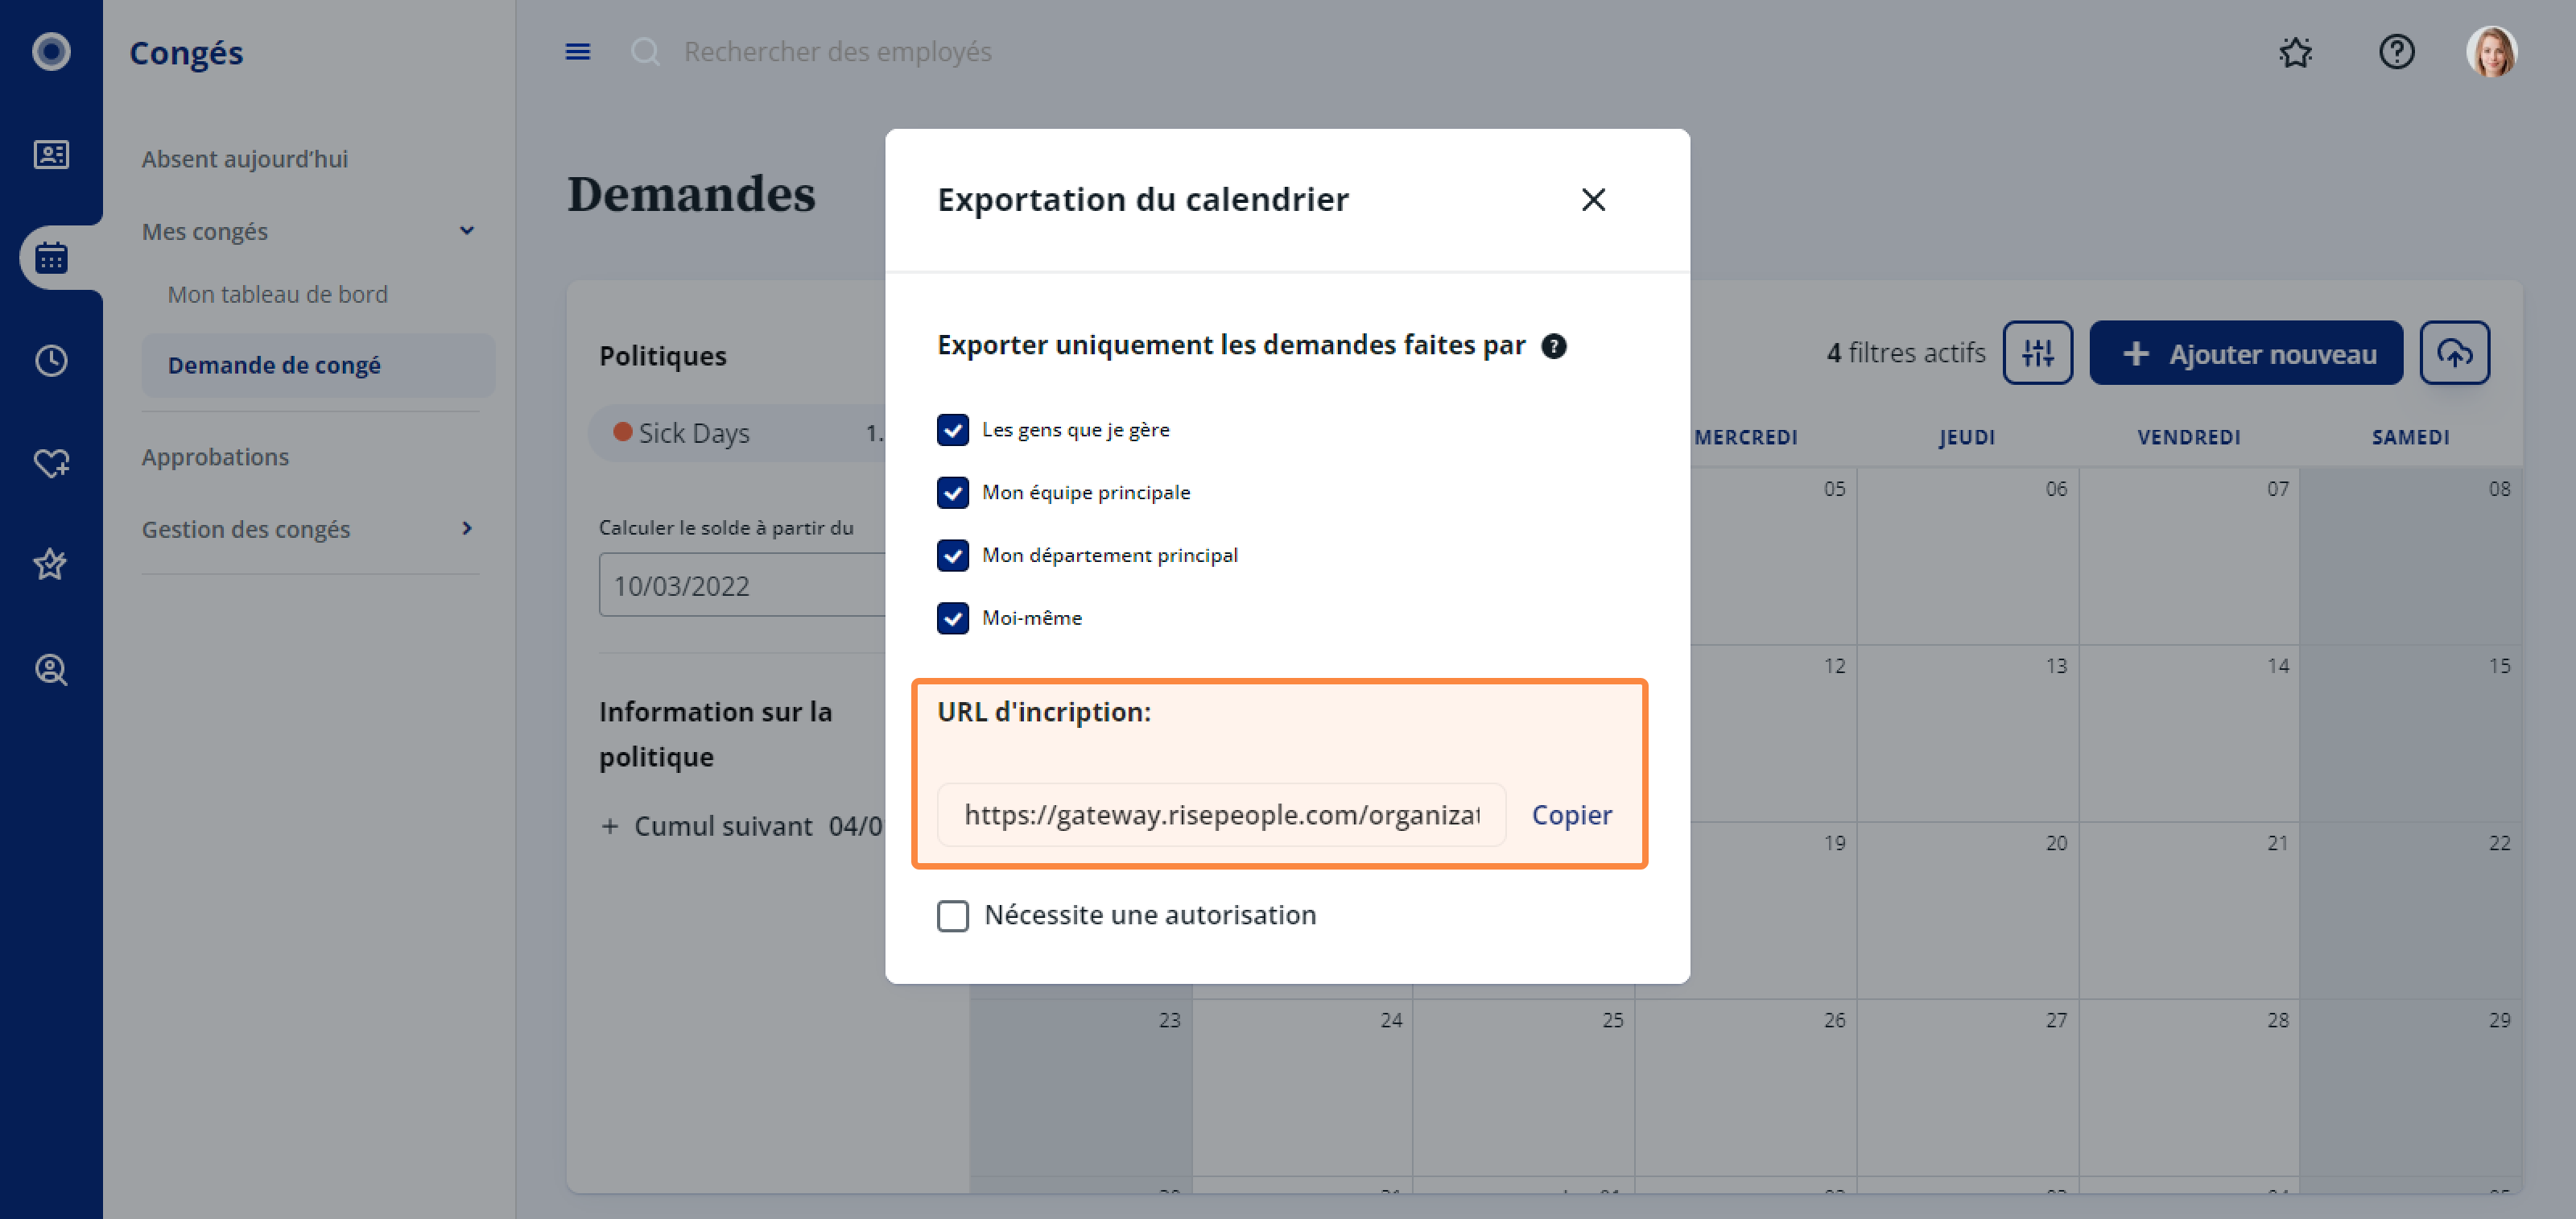Screen dimensions: 2576x1219
Task: Open 'Absent aujourd'hui' menu item
Action: click(244, 159)
